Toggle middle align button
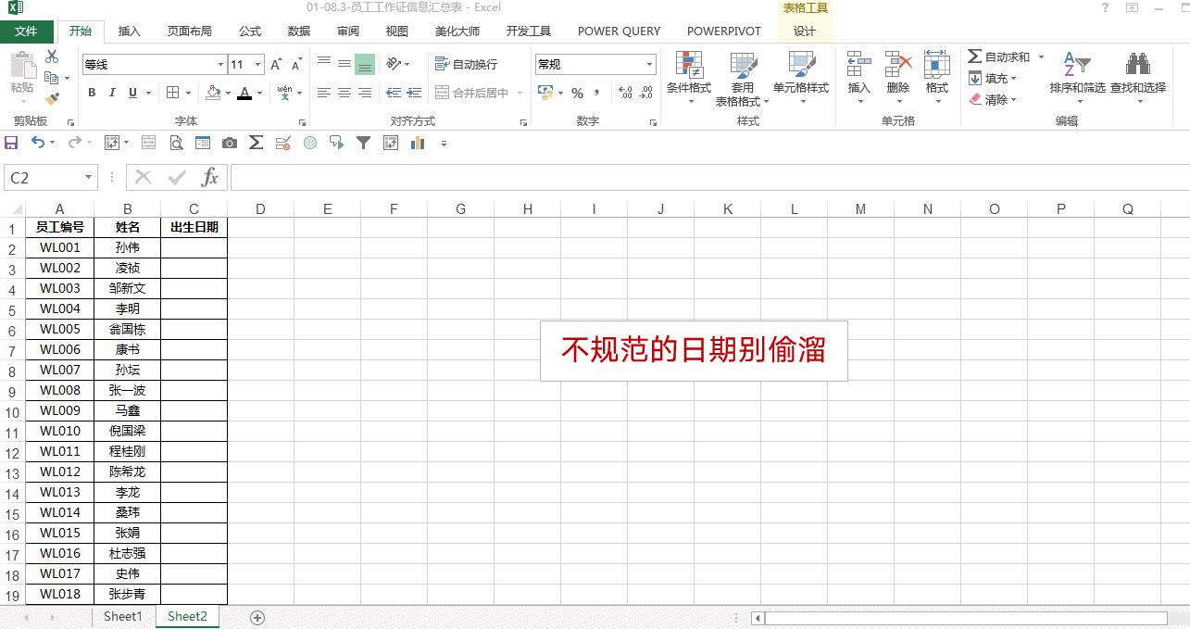Viewport: 1190px width, 629px height. pos(344,64)
